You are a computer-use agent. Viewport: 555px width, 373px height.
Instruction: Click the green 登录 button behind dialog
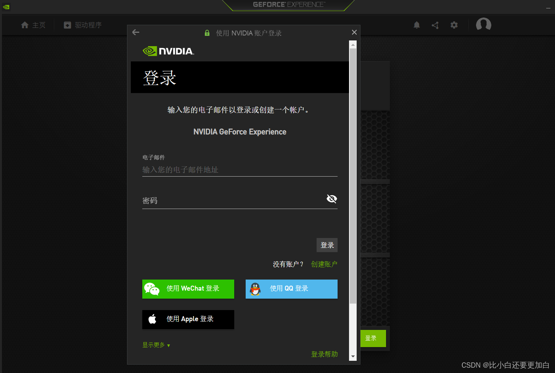point(373,338)
